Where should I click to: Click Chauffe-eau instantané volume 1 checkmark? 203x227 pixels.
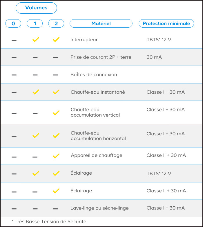click(36, 92)
